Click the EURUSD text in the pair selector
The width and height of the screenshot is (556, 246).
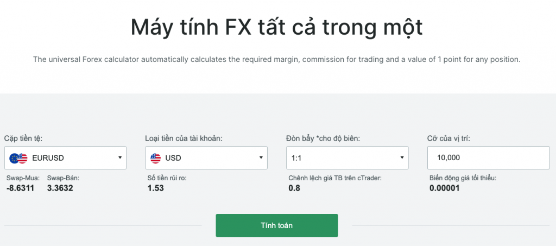click(48, 158)
